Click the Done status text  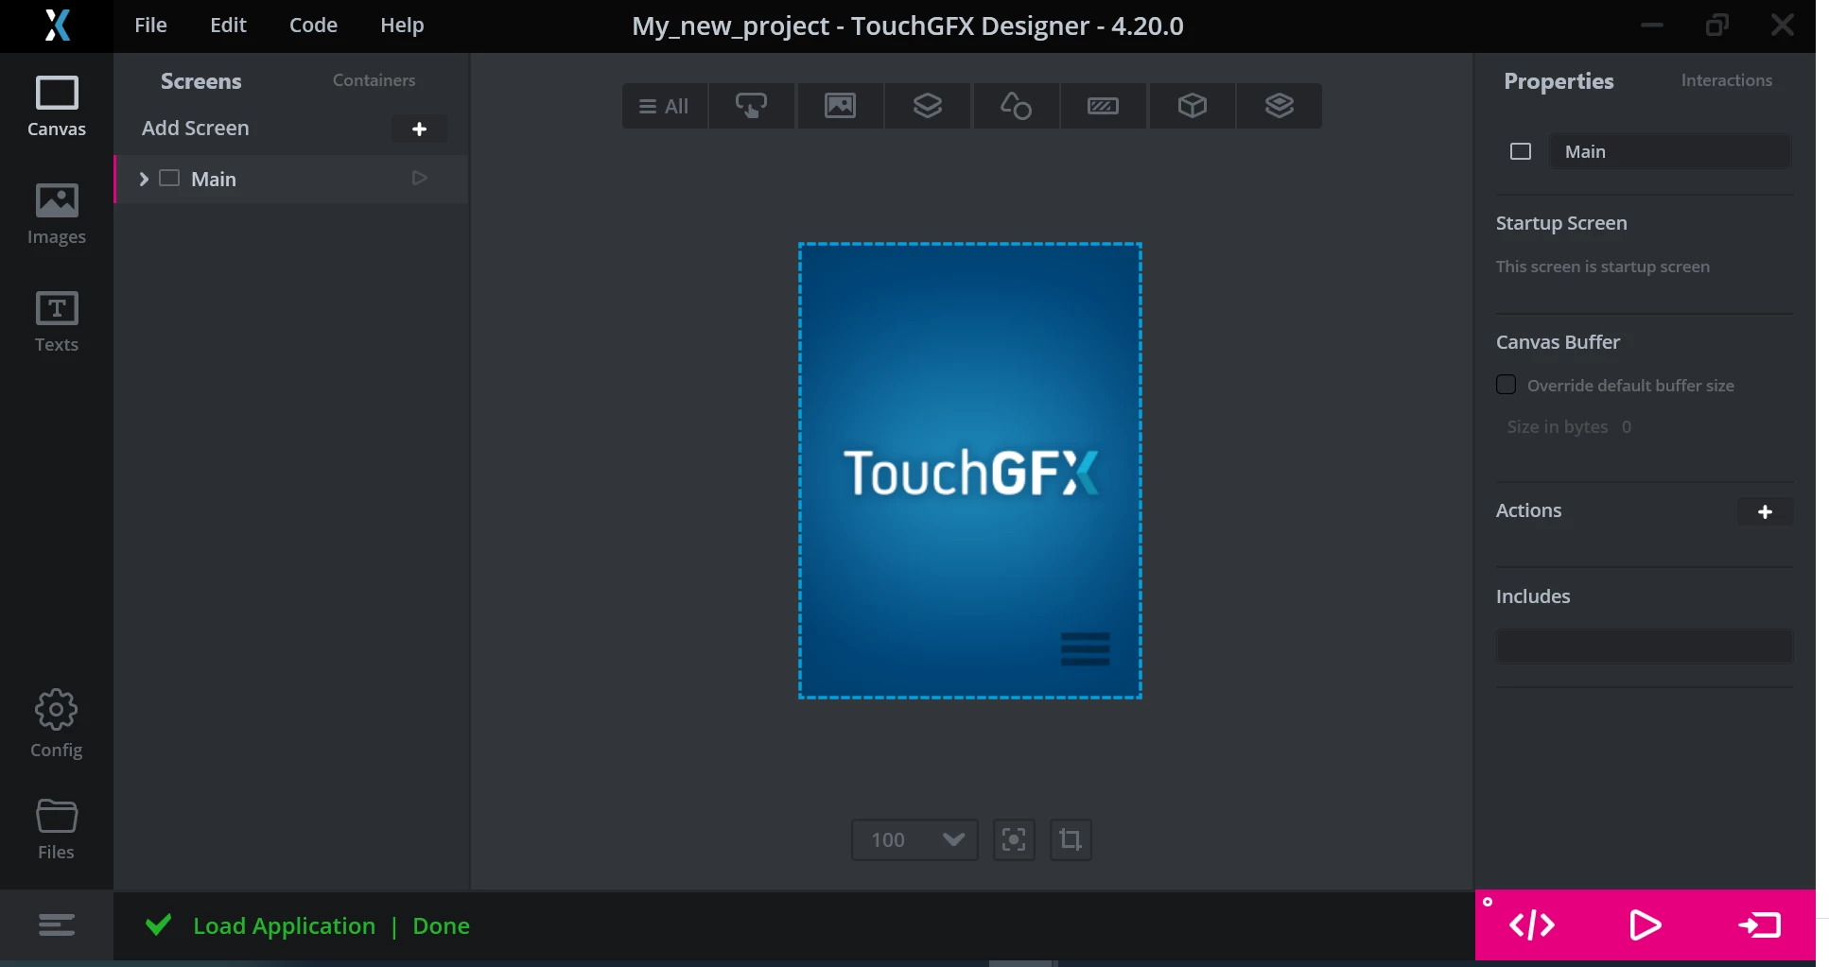click(x=441, y=925)
